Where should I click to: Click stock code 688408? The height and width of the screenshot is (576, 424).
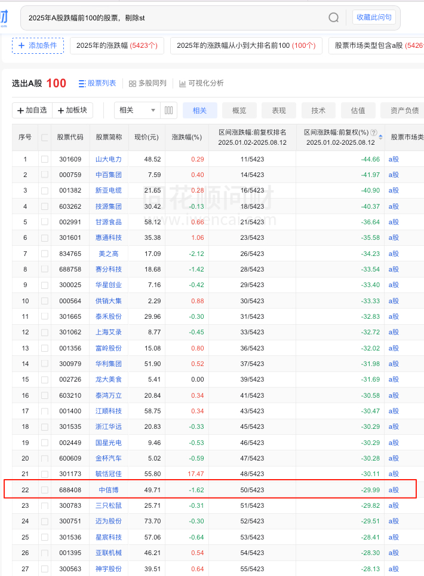pyautogui.click(x=70, y=490)
